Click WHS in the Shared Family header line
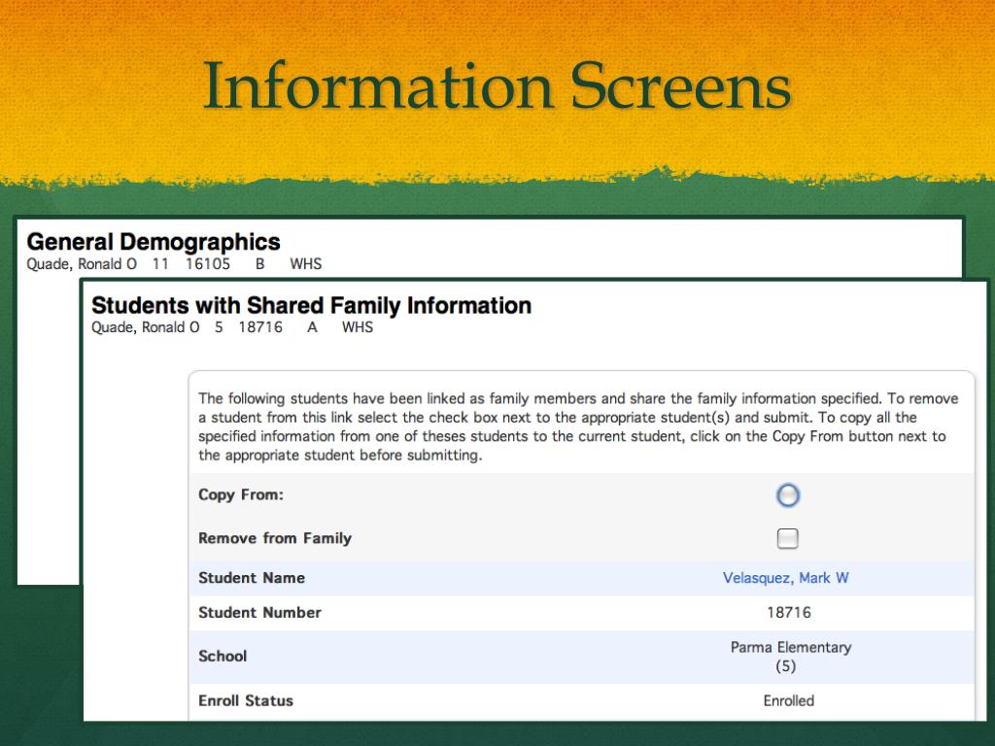The width and height of the screenshot is (995, 746). click(358, 327)
